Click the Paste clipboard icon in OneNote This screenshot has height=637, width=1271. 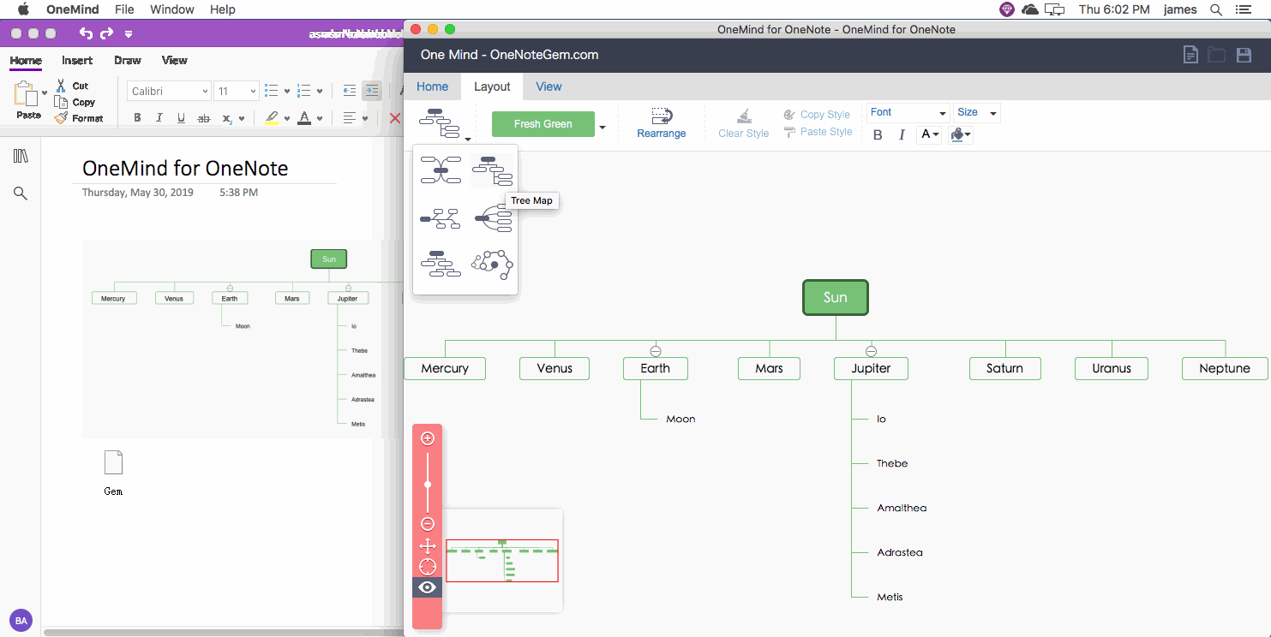coord(27,94)
